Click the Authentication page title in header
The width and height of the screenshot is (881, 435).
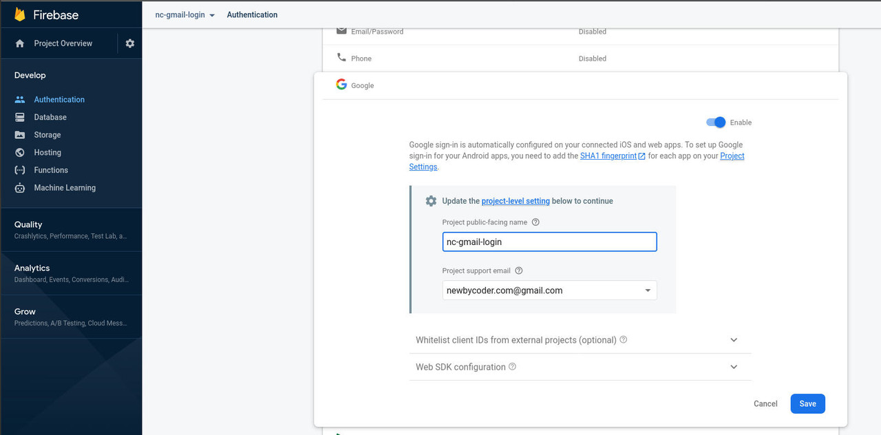tap(252, 14)
